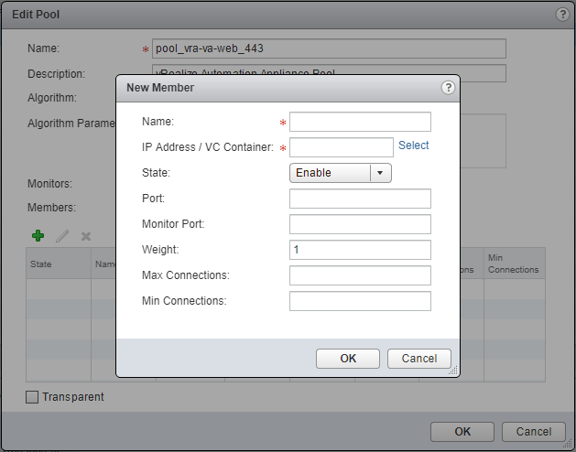The width and height of the screenshot is (576, 452).
Task: Click the Port input field
Action: pos(360,199)
